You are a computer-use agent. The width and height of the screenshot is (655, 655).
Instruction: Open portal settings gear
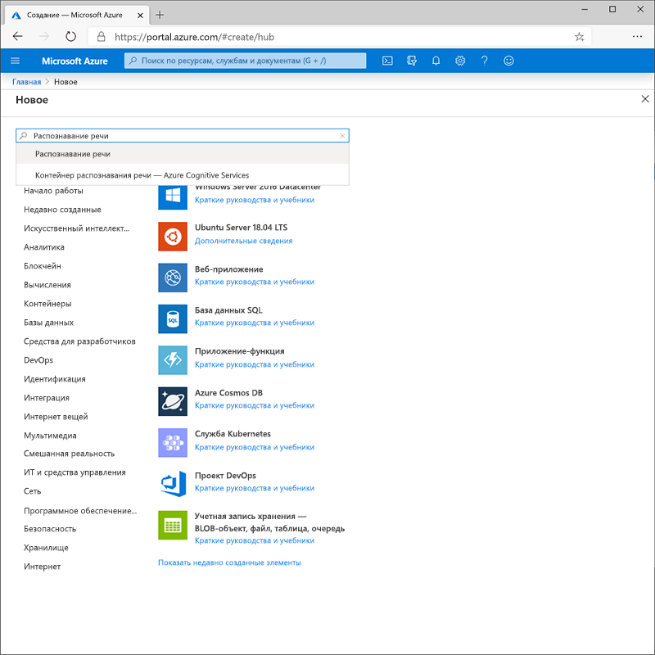click(460, 61)
